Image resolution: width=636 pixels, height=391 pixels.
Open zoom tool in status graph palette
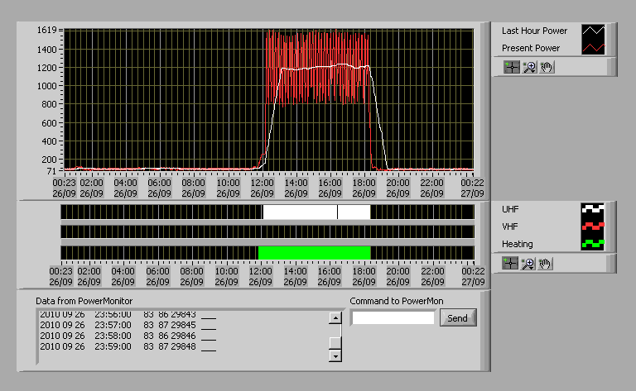coord(528,263)
